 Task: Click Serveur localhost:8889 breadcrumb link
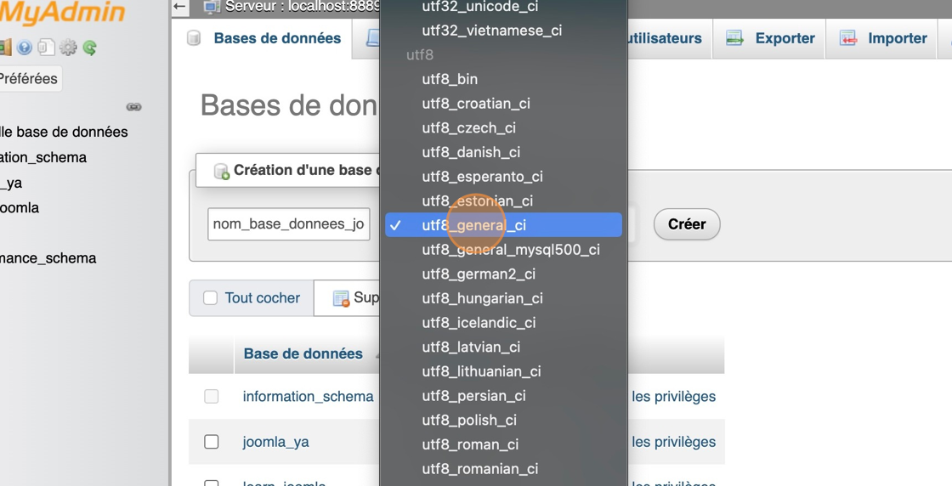click(303, 7)
